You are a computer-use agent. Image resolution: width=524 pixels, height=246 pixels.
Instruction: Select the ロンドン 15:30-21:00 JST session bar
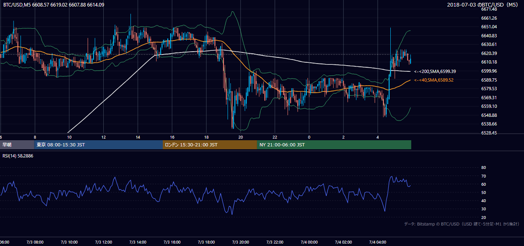point(210,145)
